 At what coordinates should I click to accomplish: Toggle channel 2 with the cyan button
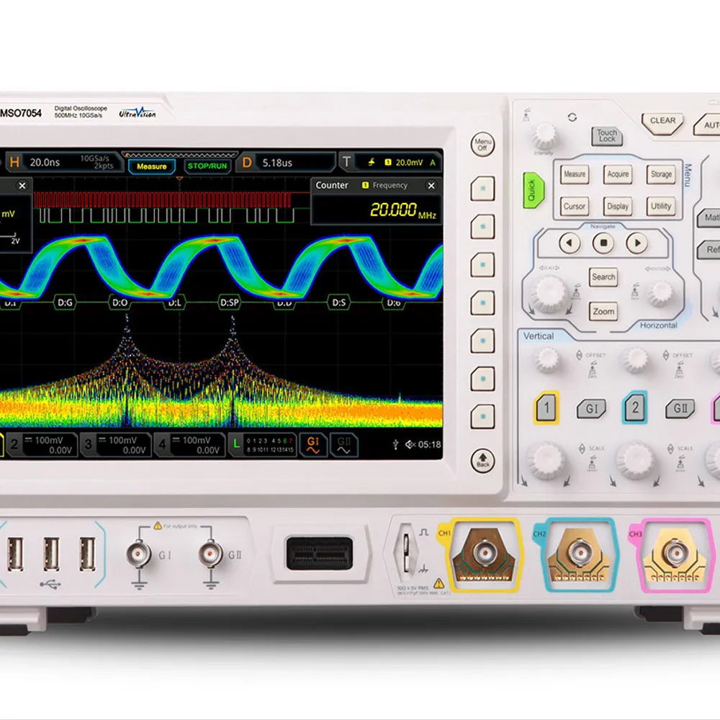pyautogui.click(x=634, y=408)
